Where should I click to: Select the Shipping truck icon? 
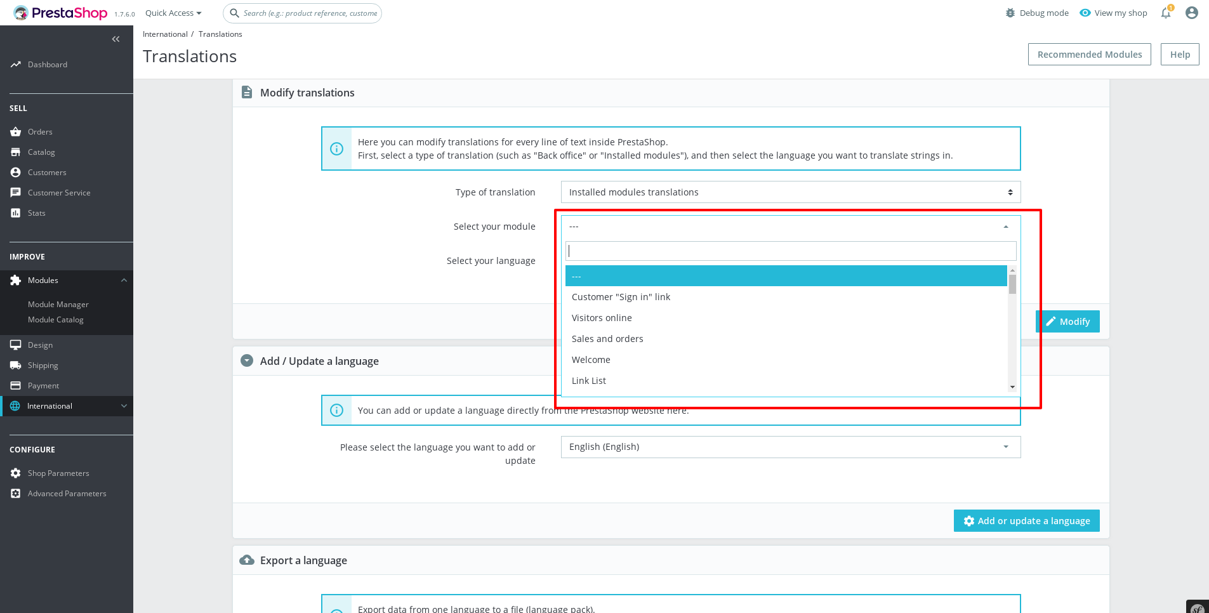click(16, 365)
